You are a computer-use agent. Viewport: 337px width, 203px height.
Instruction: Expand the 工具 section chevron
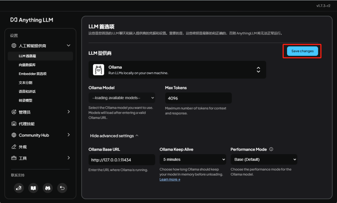point(69,158)
